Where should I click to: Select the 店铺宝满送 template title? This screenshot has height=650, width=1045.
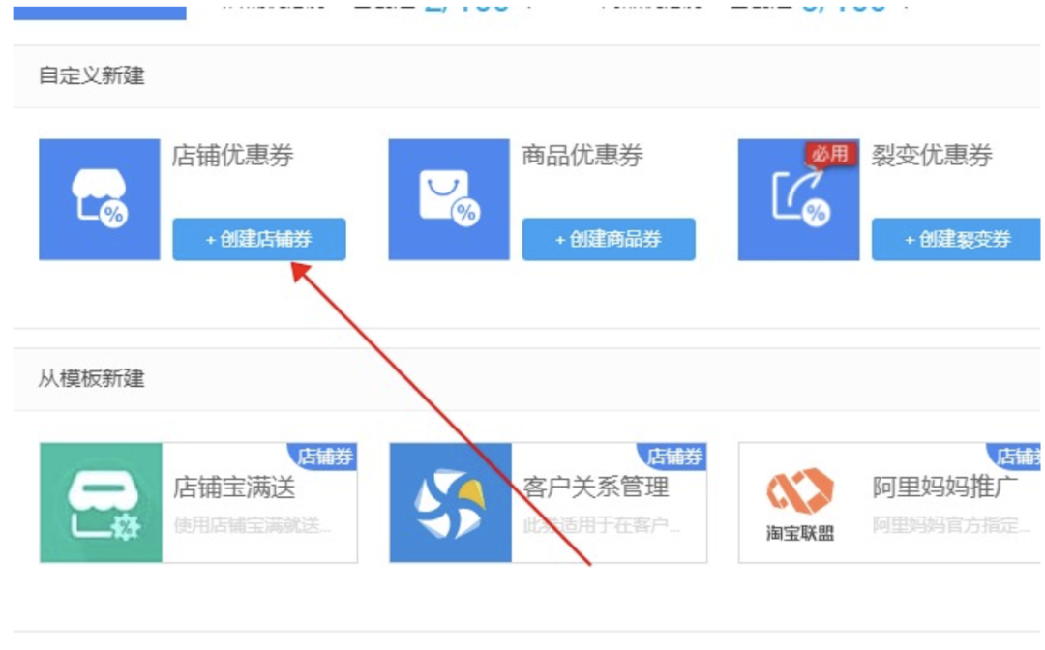coord(234,487)
